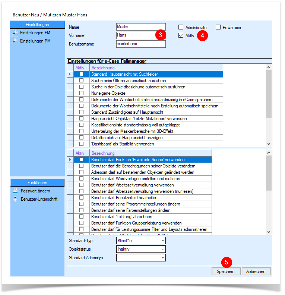Tick 'Erweiterte Suche verwenden' permission checkbox
Screen dimensions: 285x295
(x=81, y=160)
